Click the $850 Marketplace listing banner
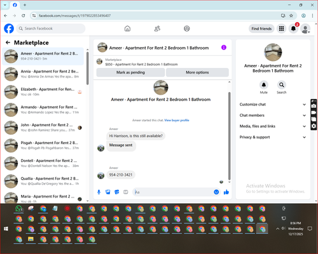318x254 pixels. (x=162, y=62)
